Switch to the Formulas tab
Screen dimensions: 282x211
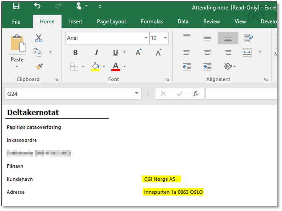[x=152, y=22]
